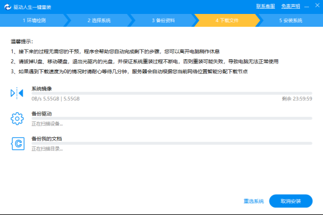This screenshot has height=215, width=323.
Task: Select step 3 备份资料 tab
Action: (x=163, y=20)
